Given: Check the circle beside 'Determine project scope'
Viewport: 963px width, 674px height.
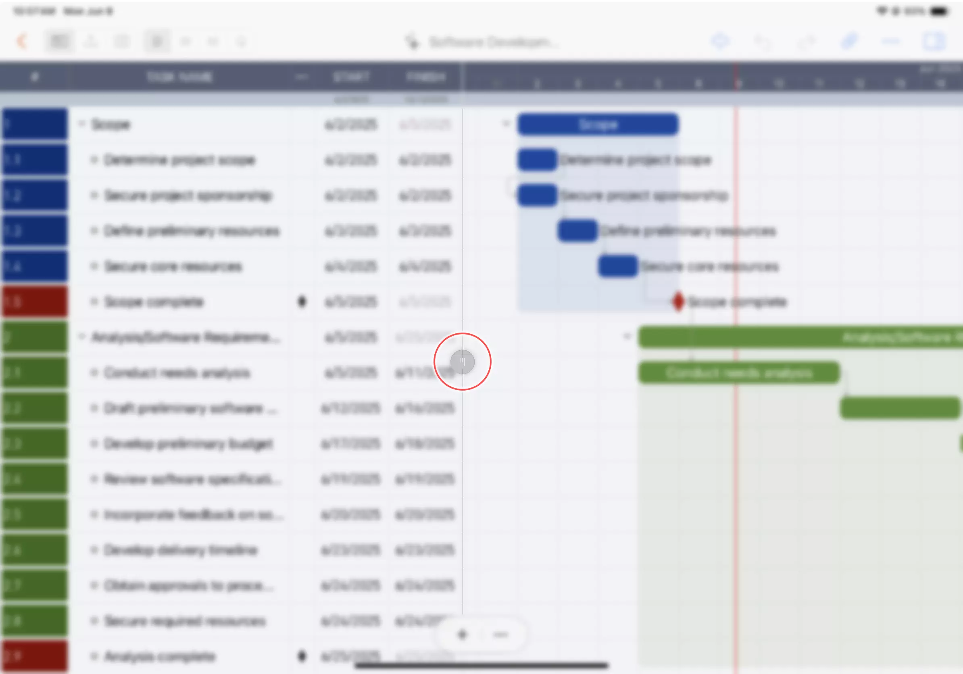Looking at the screenshot, I should pyautogui.click(x=94, y=160).
